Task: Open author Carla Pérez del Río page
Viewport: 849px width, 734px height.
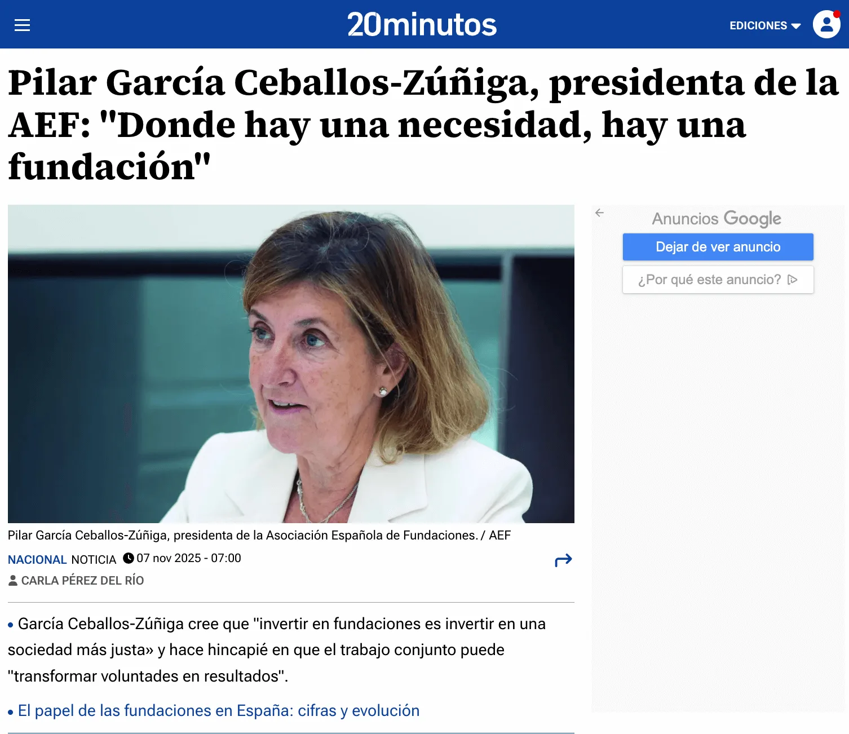Action: (82, 580)
